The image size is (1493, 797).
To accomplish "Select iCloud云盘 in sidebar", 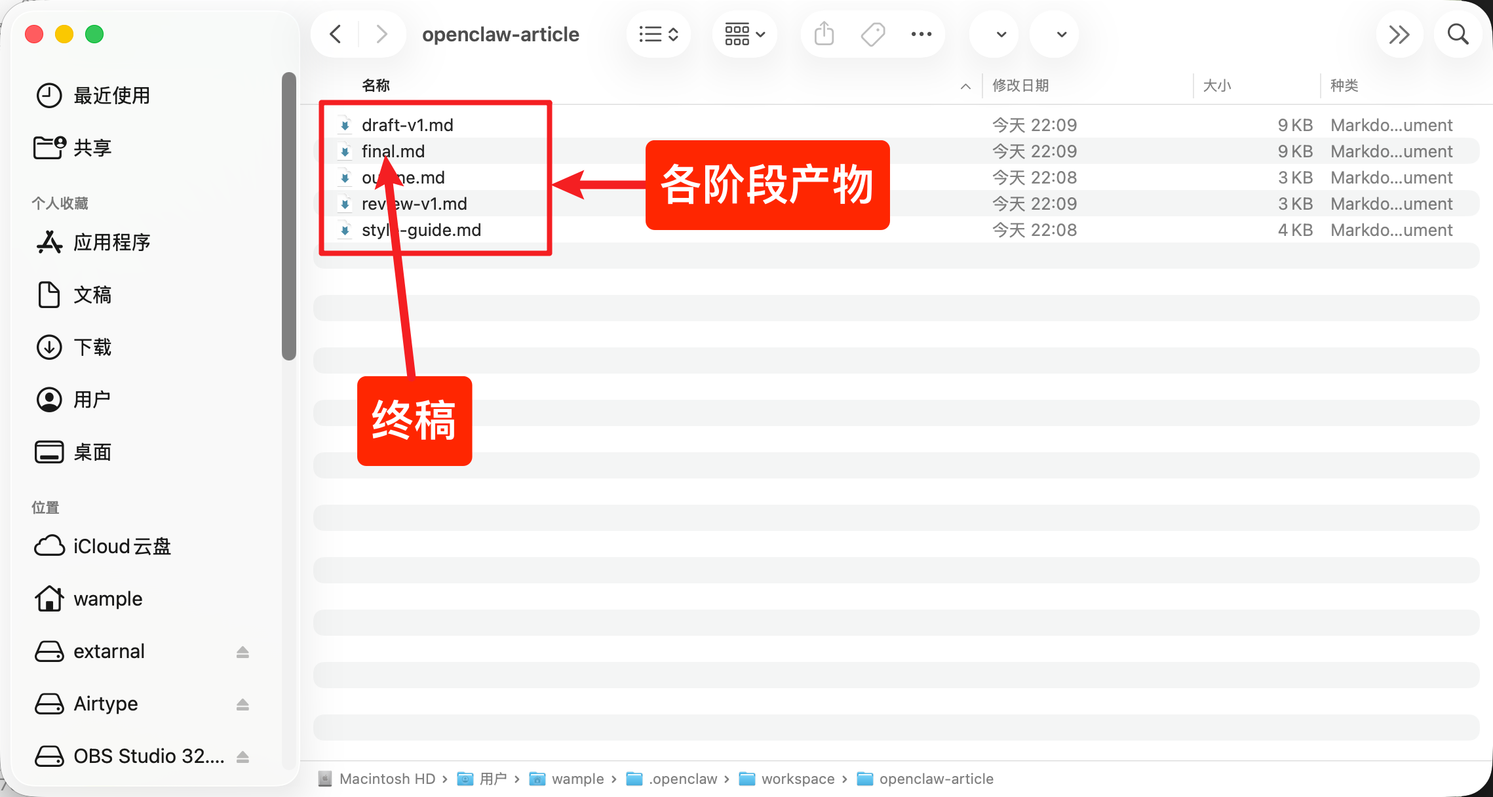I will click(122, 546).
